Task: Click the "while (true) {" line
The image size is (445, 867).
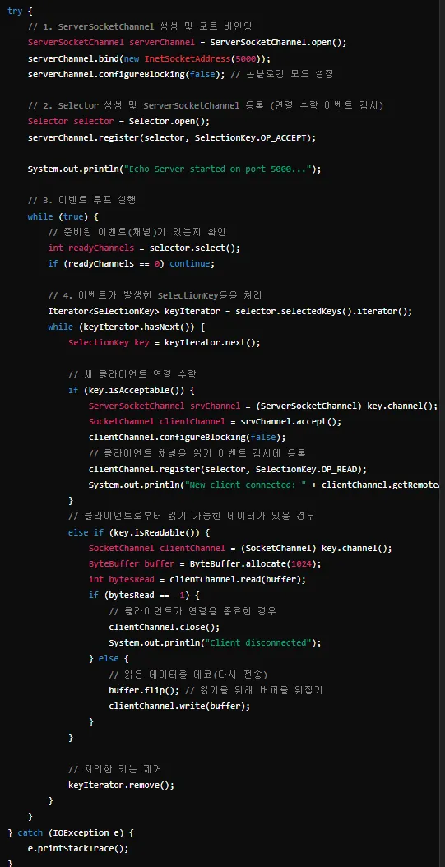Action: point(63,216)
